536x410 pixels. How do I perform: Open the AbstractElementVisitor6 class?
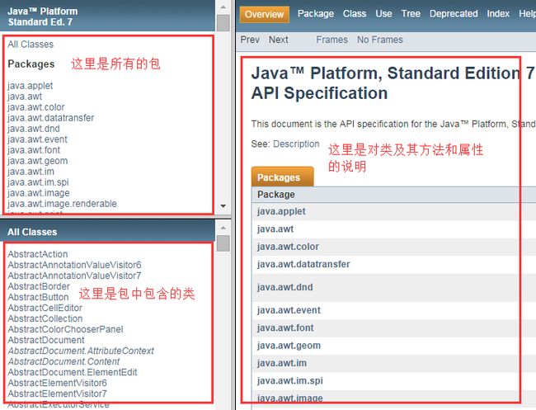(57, 383)
